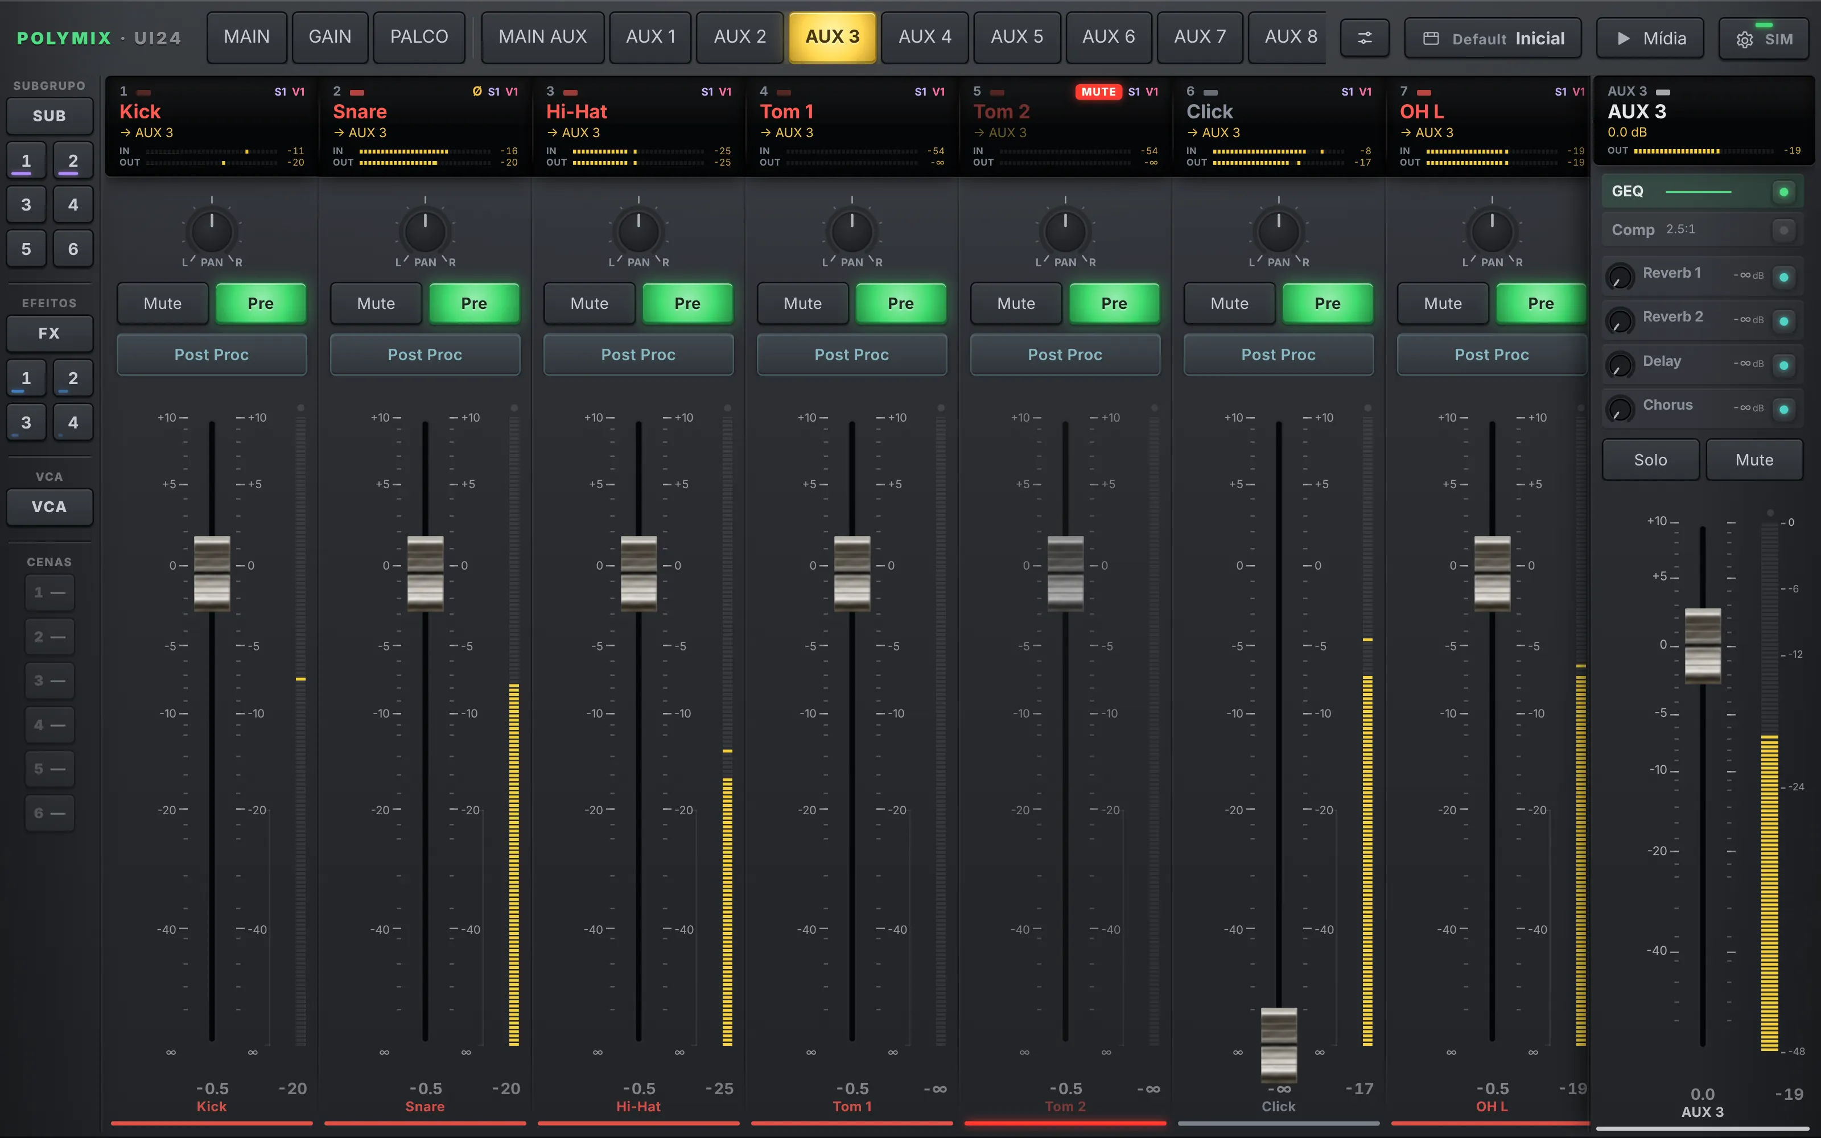Click the Chorus send knob

coord(1620,409)
